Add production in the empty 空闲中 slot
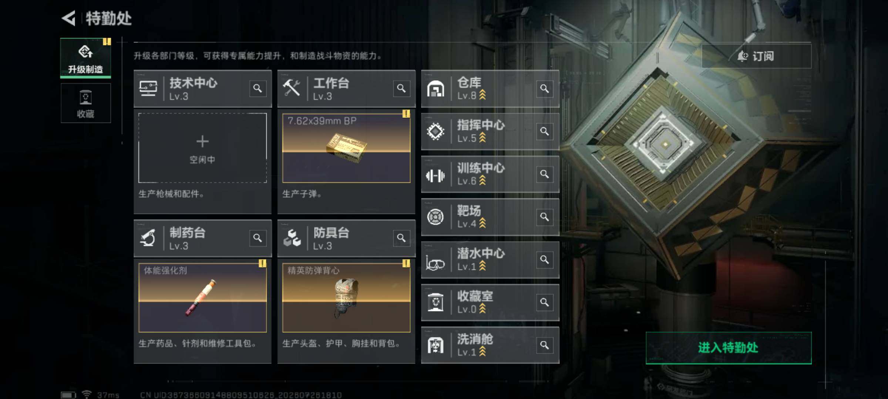Image resolution: width=888 pixels, height=399 pixels. (202, 148)
